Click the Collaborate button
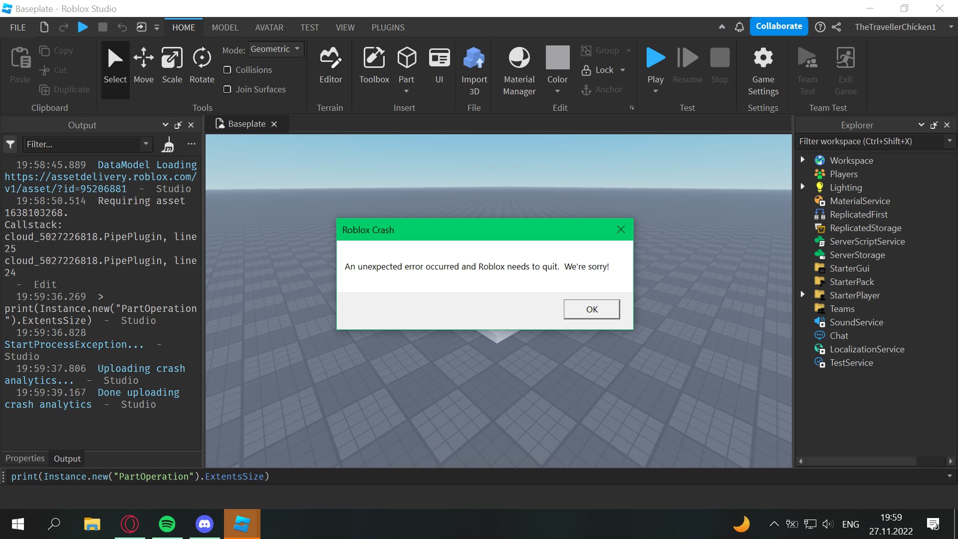Screen dimensions: 958x539 click(x=778, y=26)
